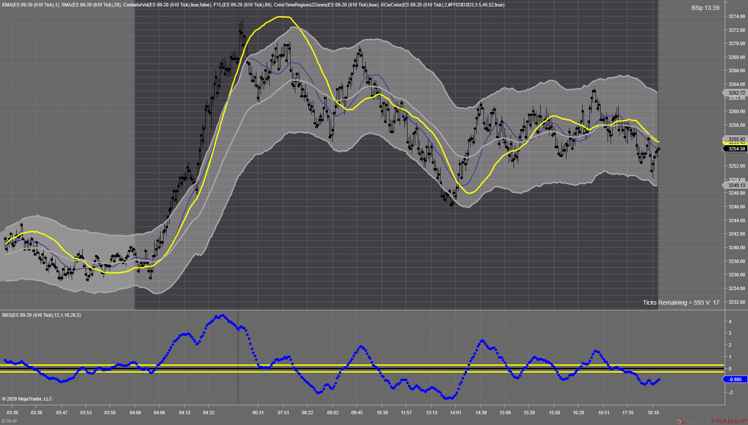Click the ColorTimeRegions2Zones indicator label
The width and height of the screenshot is (748, 425).
[326, 5]
